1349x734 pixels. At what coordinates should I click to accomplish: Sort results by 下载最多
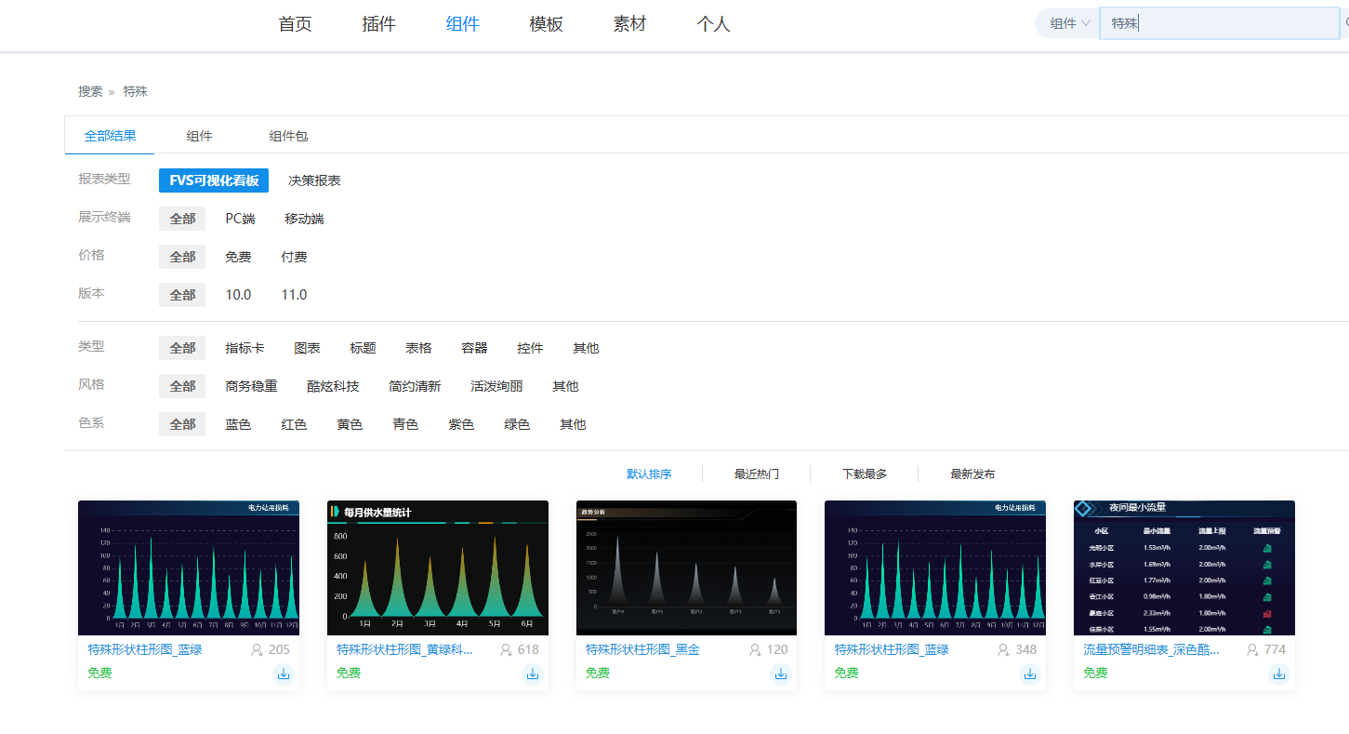864,474
